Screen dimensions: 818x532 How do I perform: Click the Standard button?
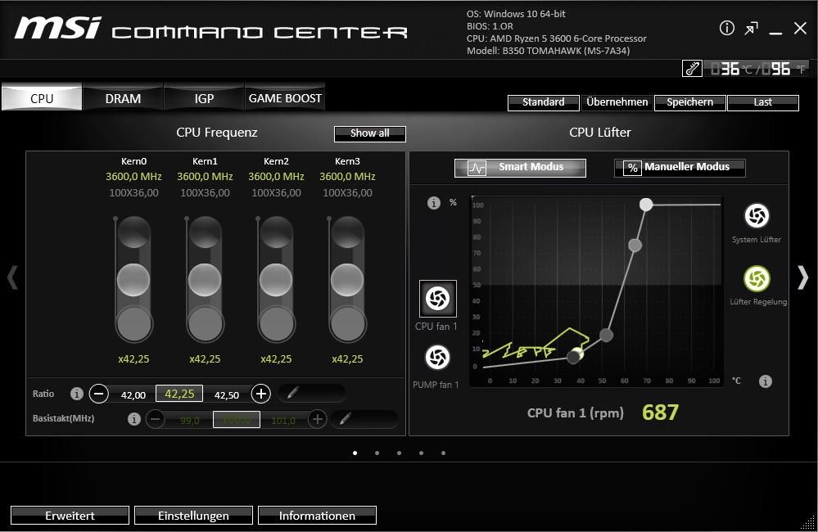point(544,103)
